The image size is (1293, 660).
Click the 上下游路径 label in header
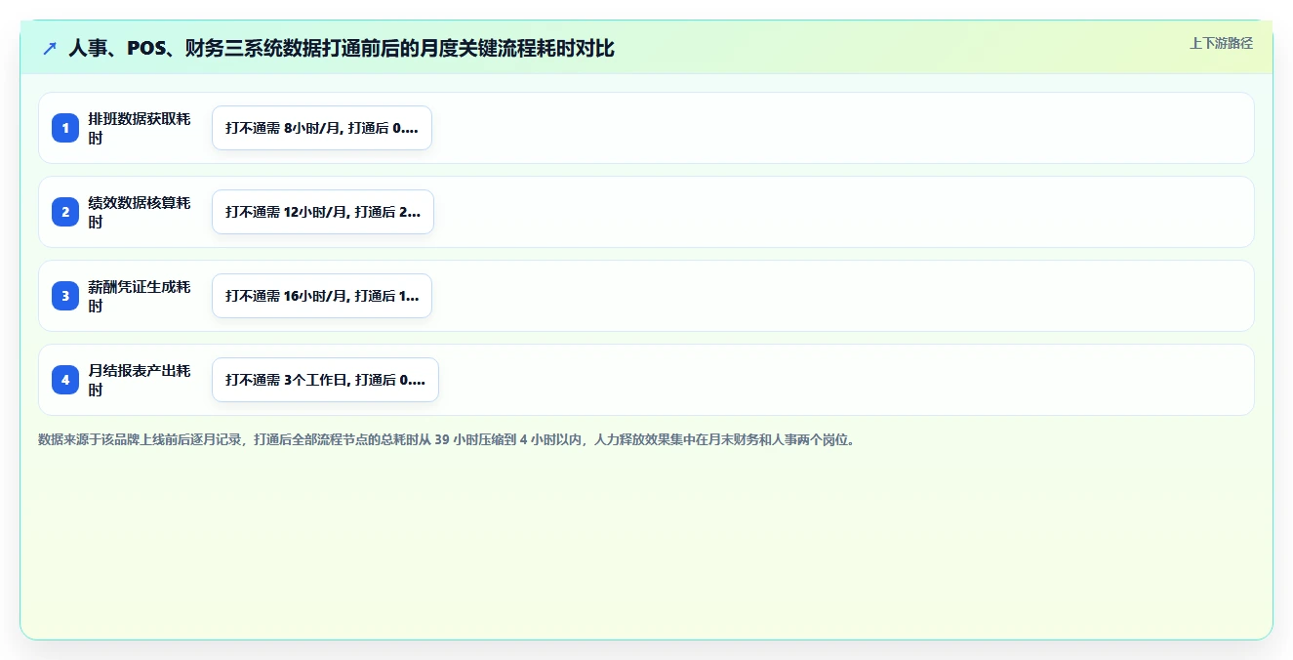[1221, 44]
